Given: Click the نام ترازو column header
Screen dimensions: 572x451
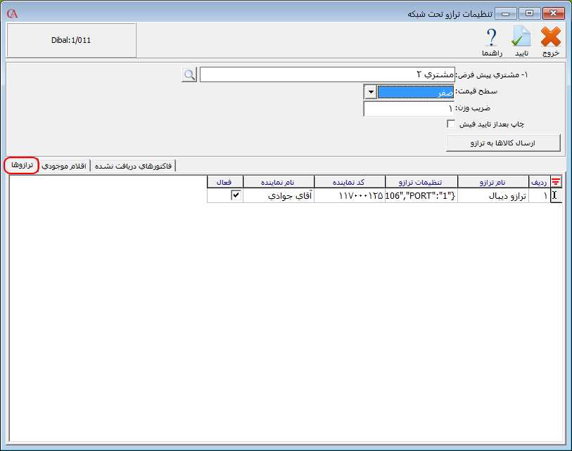Looking at the screenshot, I should [492, 182].
